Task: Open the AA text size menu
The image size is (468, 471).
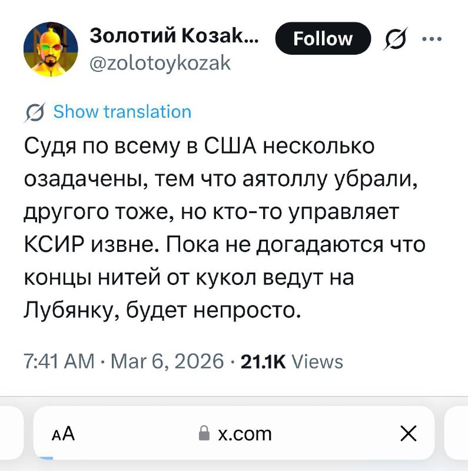Action: pos(64,434)
